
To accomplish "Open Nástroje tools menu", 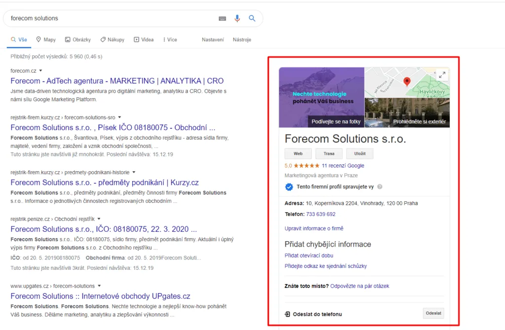I will coord(242,39).
